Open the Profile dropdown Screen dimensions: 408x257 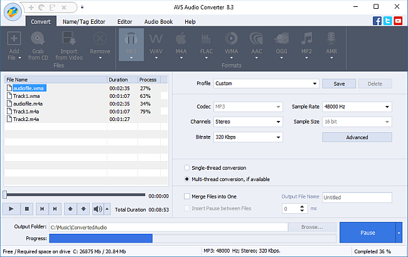[x=266, y=83]
